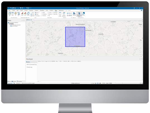Click the New document icon in title bar
Screen dimensions: 150x113
click(x=9, y=8)
